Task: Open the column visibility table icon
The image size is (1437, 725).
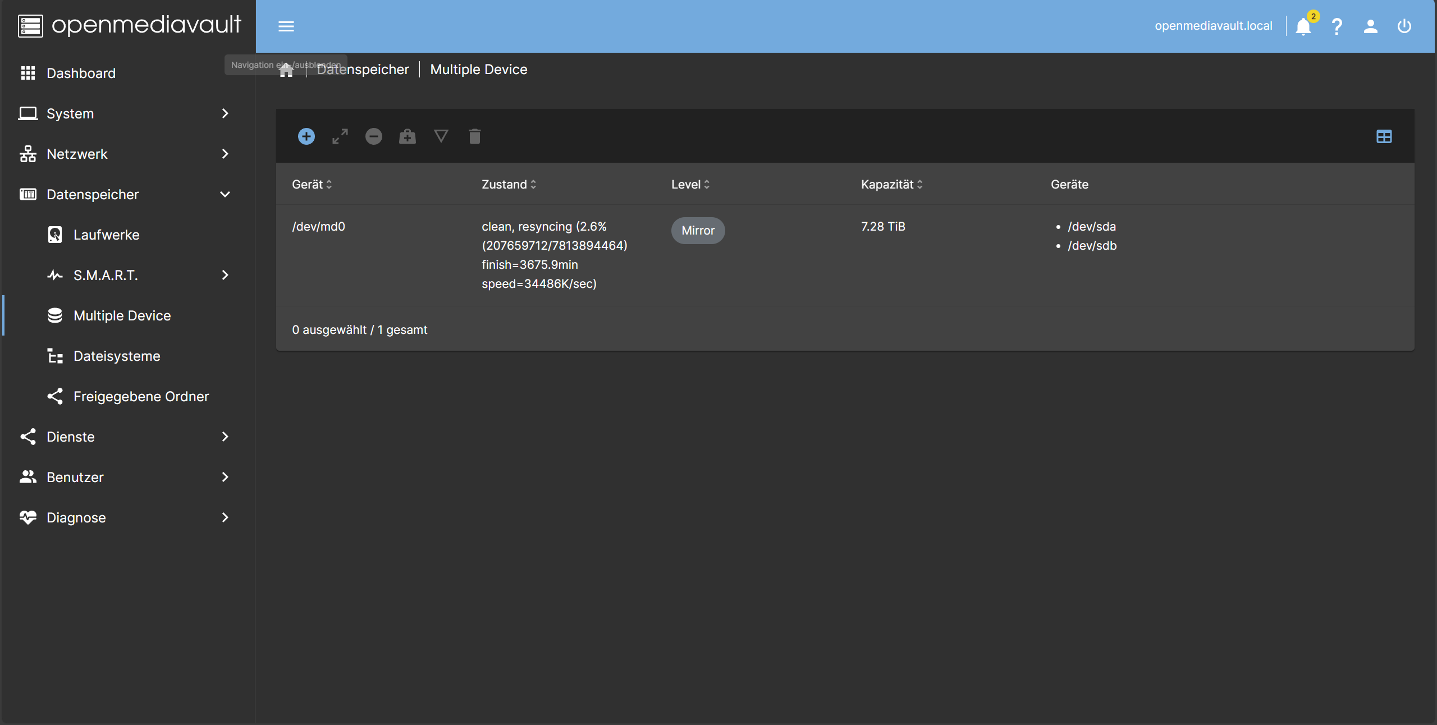Action: point(1384,136)
